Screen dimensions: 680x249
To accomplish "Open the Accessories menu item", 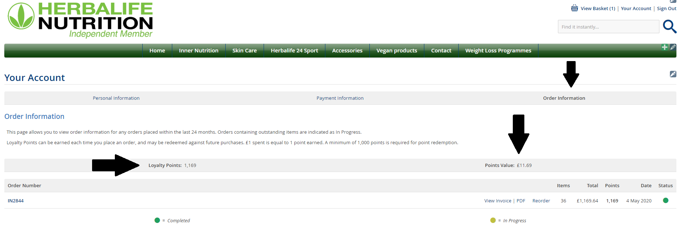I will [x=347, y=51].
